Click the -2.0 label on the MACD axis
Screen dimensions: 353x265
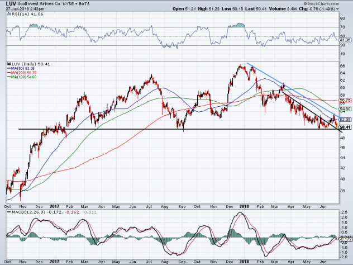[x=344, y=257]
